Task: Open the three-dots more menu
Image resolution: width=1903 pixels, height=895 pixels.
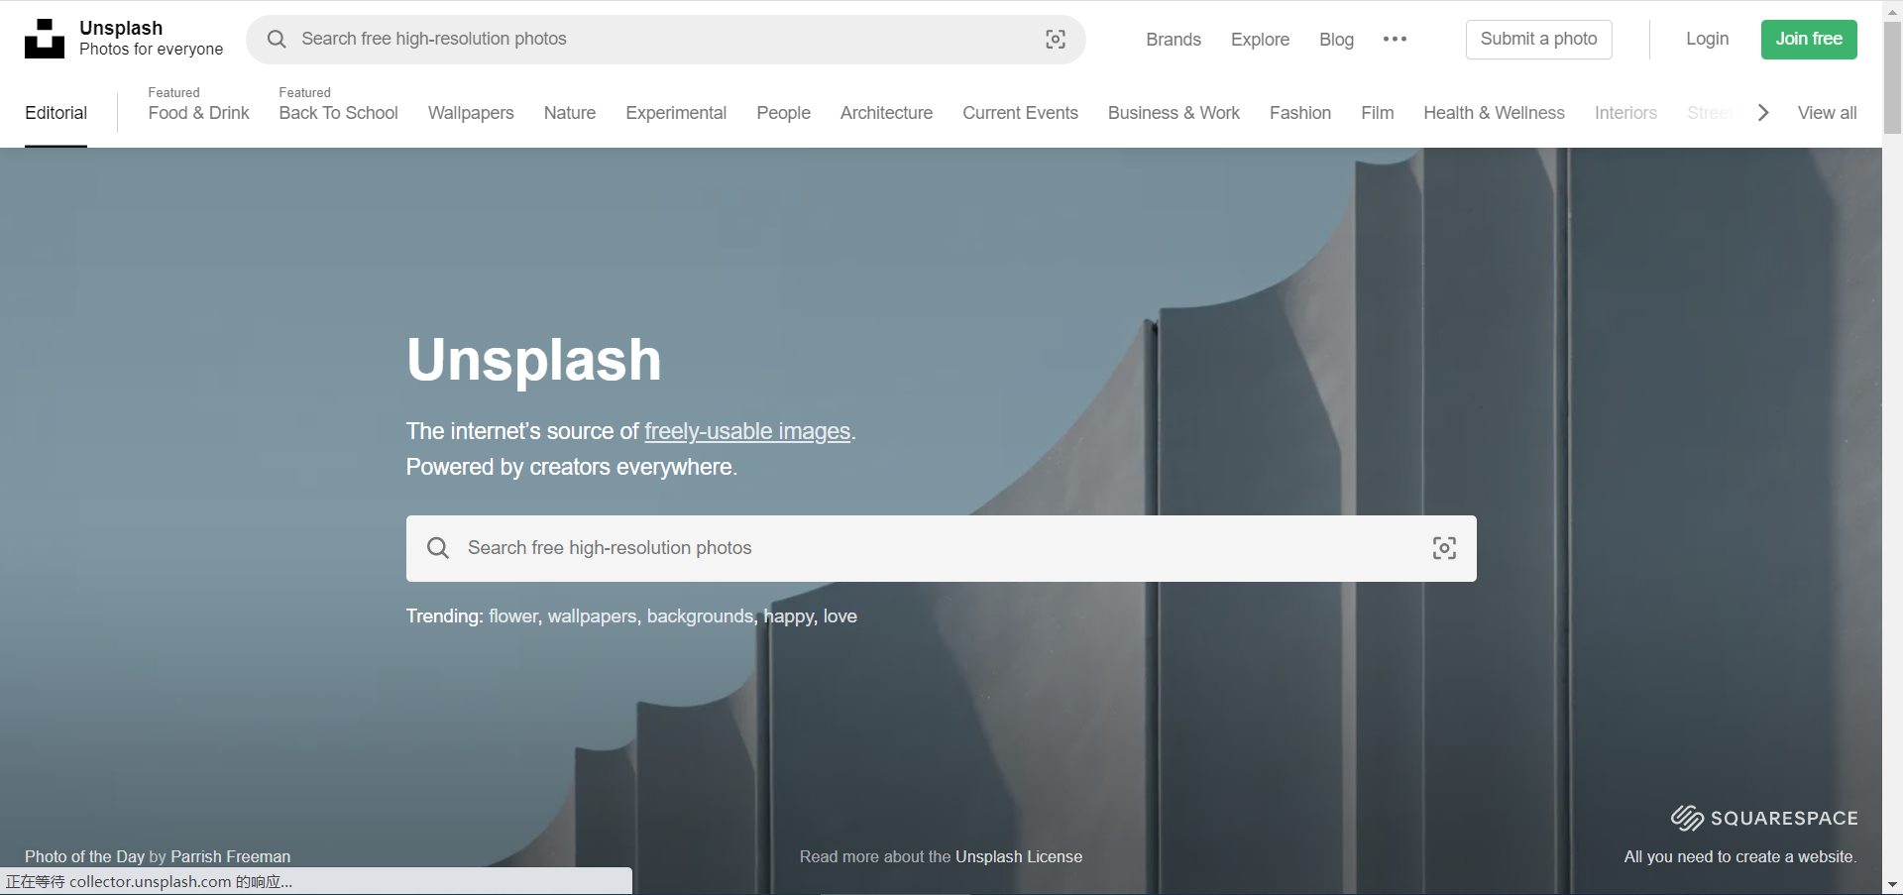Action: [1395, 39]
